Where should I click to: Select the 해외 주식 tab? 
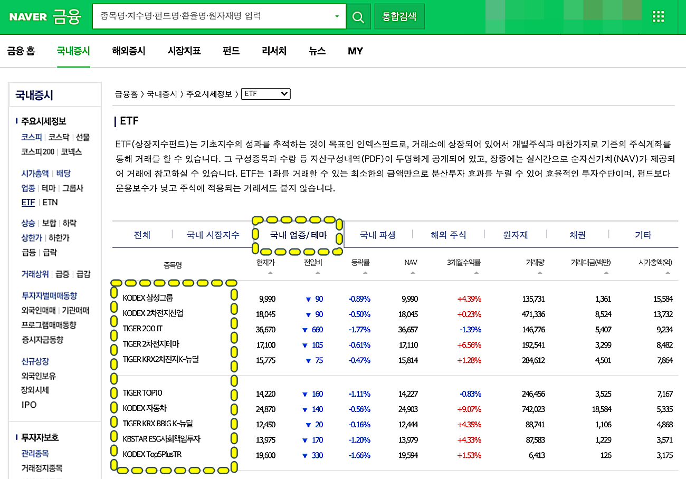(x=449, y=235)
